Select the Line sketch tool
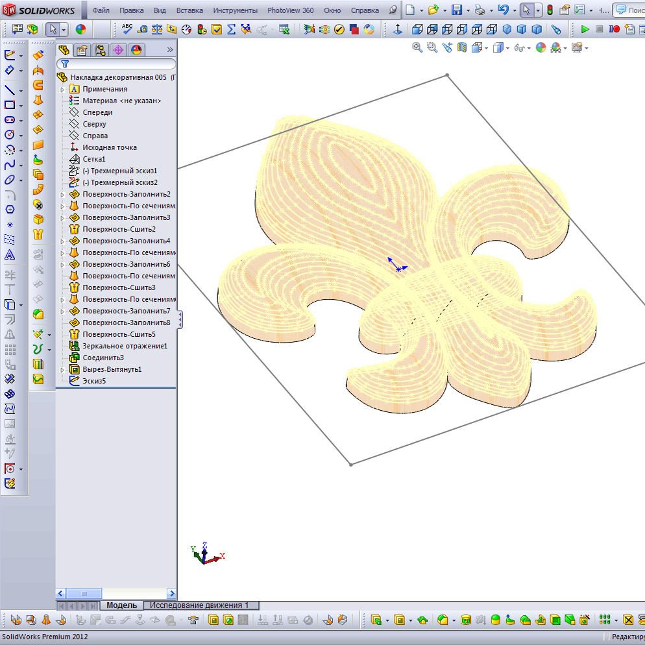 [10, 90]
